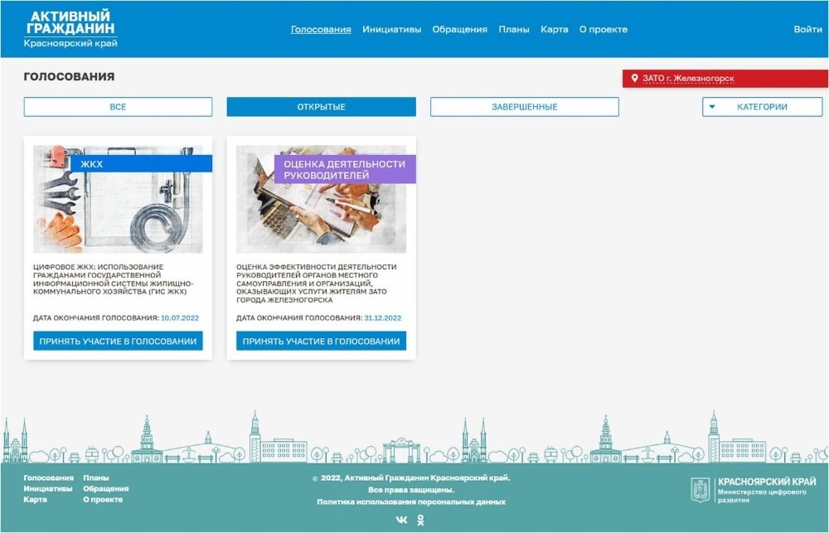Click the Войти login link

(807, 29)
